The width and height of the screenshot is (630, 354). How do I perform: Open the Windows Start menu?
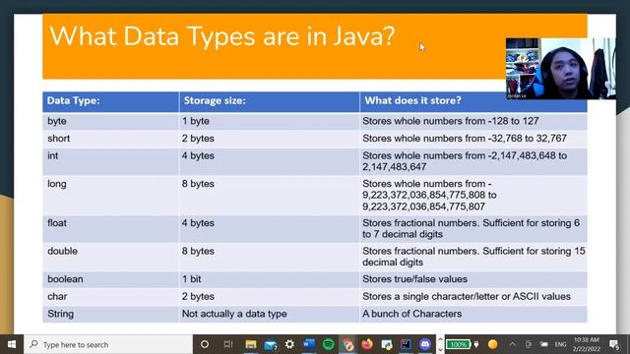pyautogui.click(x=12, y=344)
